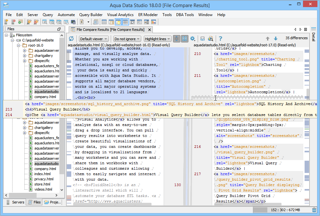Close the File Compare Results tab
This screenshot has width=320, height=216.
point(150,30)
